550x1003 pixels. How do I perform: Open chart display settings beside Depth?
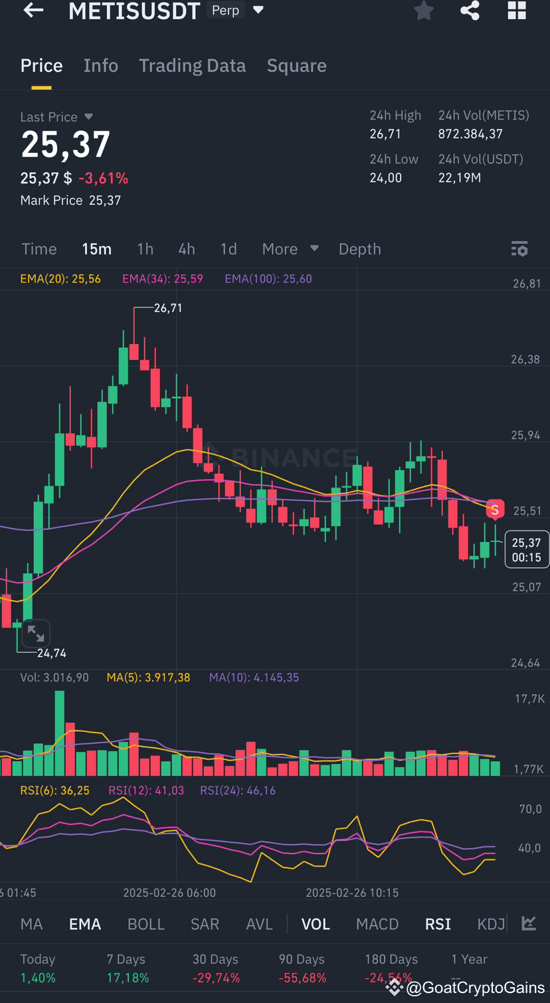point(519,249)
